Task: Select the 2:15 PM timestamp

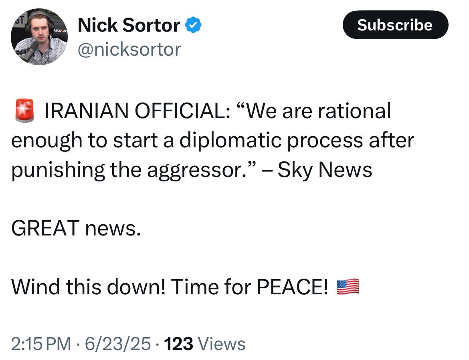Action: (x=41, y=344)
